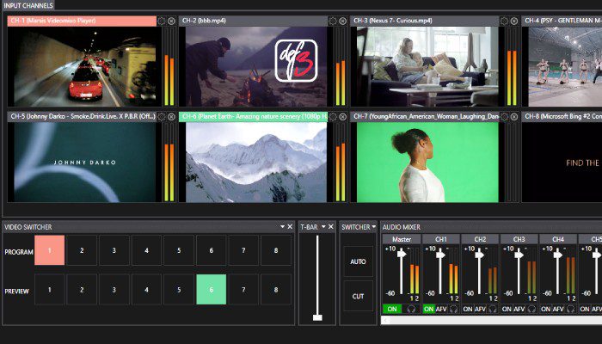
Task: Toggle CH3 headphone monitor icon
Action: (x=531, y=309)
